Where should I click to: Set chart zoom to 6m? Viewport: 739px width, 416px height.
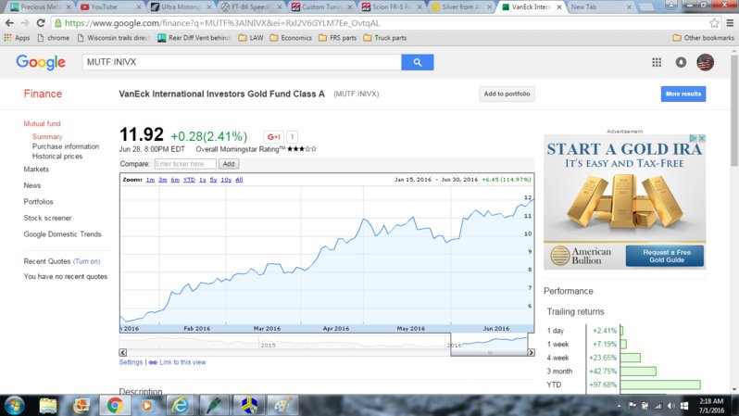click(x=175, y=180)
